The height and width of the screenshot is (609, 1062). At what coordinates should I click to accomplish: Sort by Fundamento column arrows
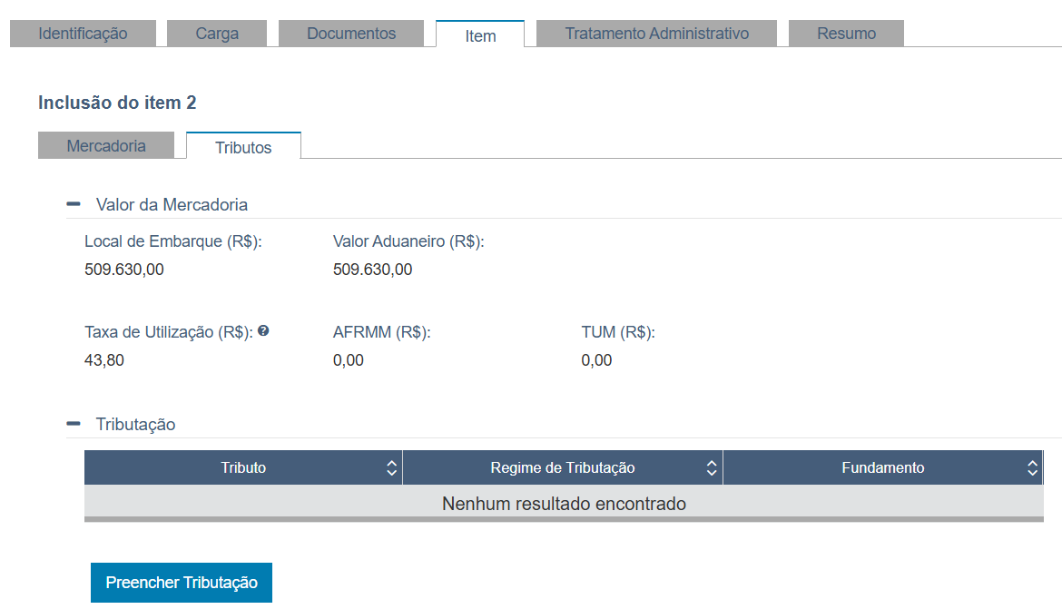pos(1032,467)
